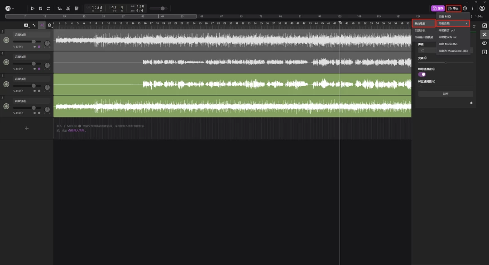Open the mixer sliders icon
Viewport: 489px width, 265px height.
(x=77, y=9)
